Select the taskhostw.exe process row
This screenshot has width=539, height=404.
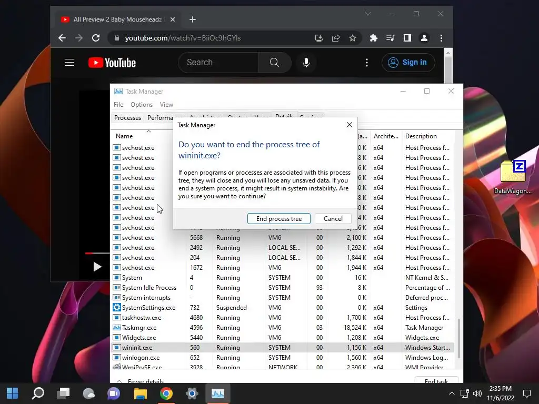click(x=282, y=317)
